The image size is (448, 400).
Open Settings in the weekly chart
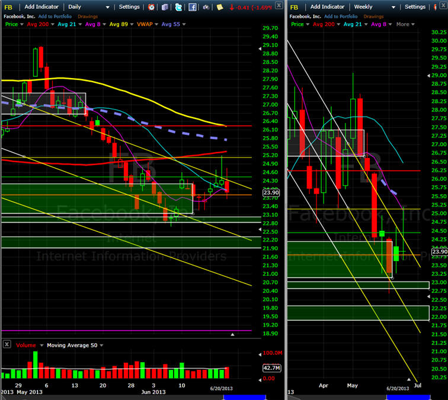coord(415,7)
